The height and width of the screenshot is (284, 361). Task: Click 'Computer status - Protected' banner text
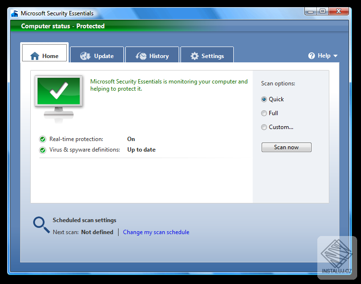point(63,26)
